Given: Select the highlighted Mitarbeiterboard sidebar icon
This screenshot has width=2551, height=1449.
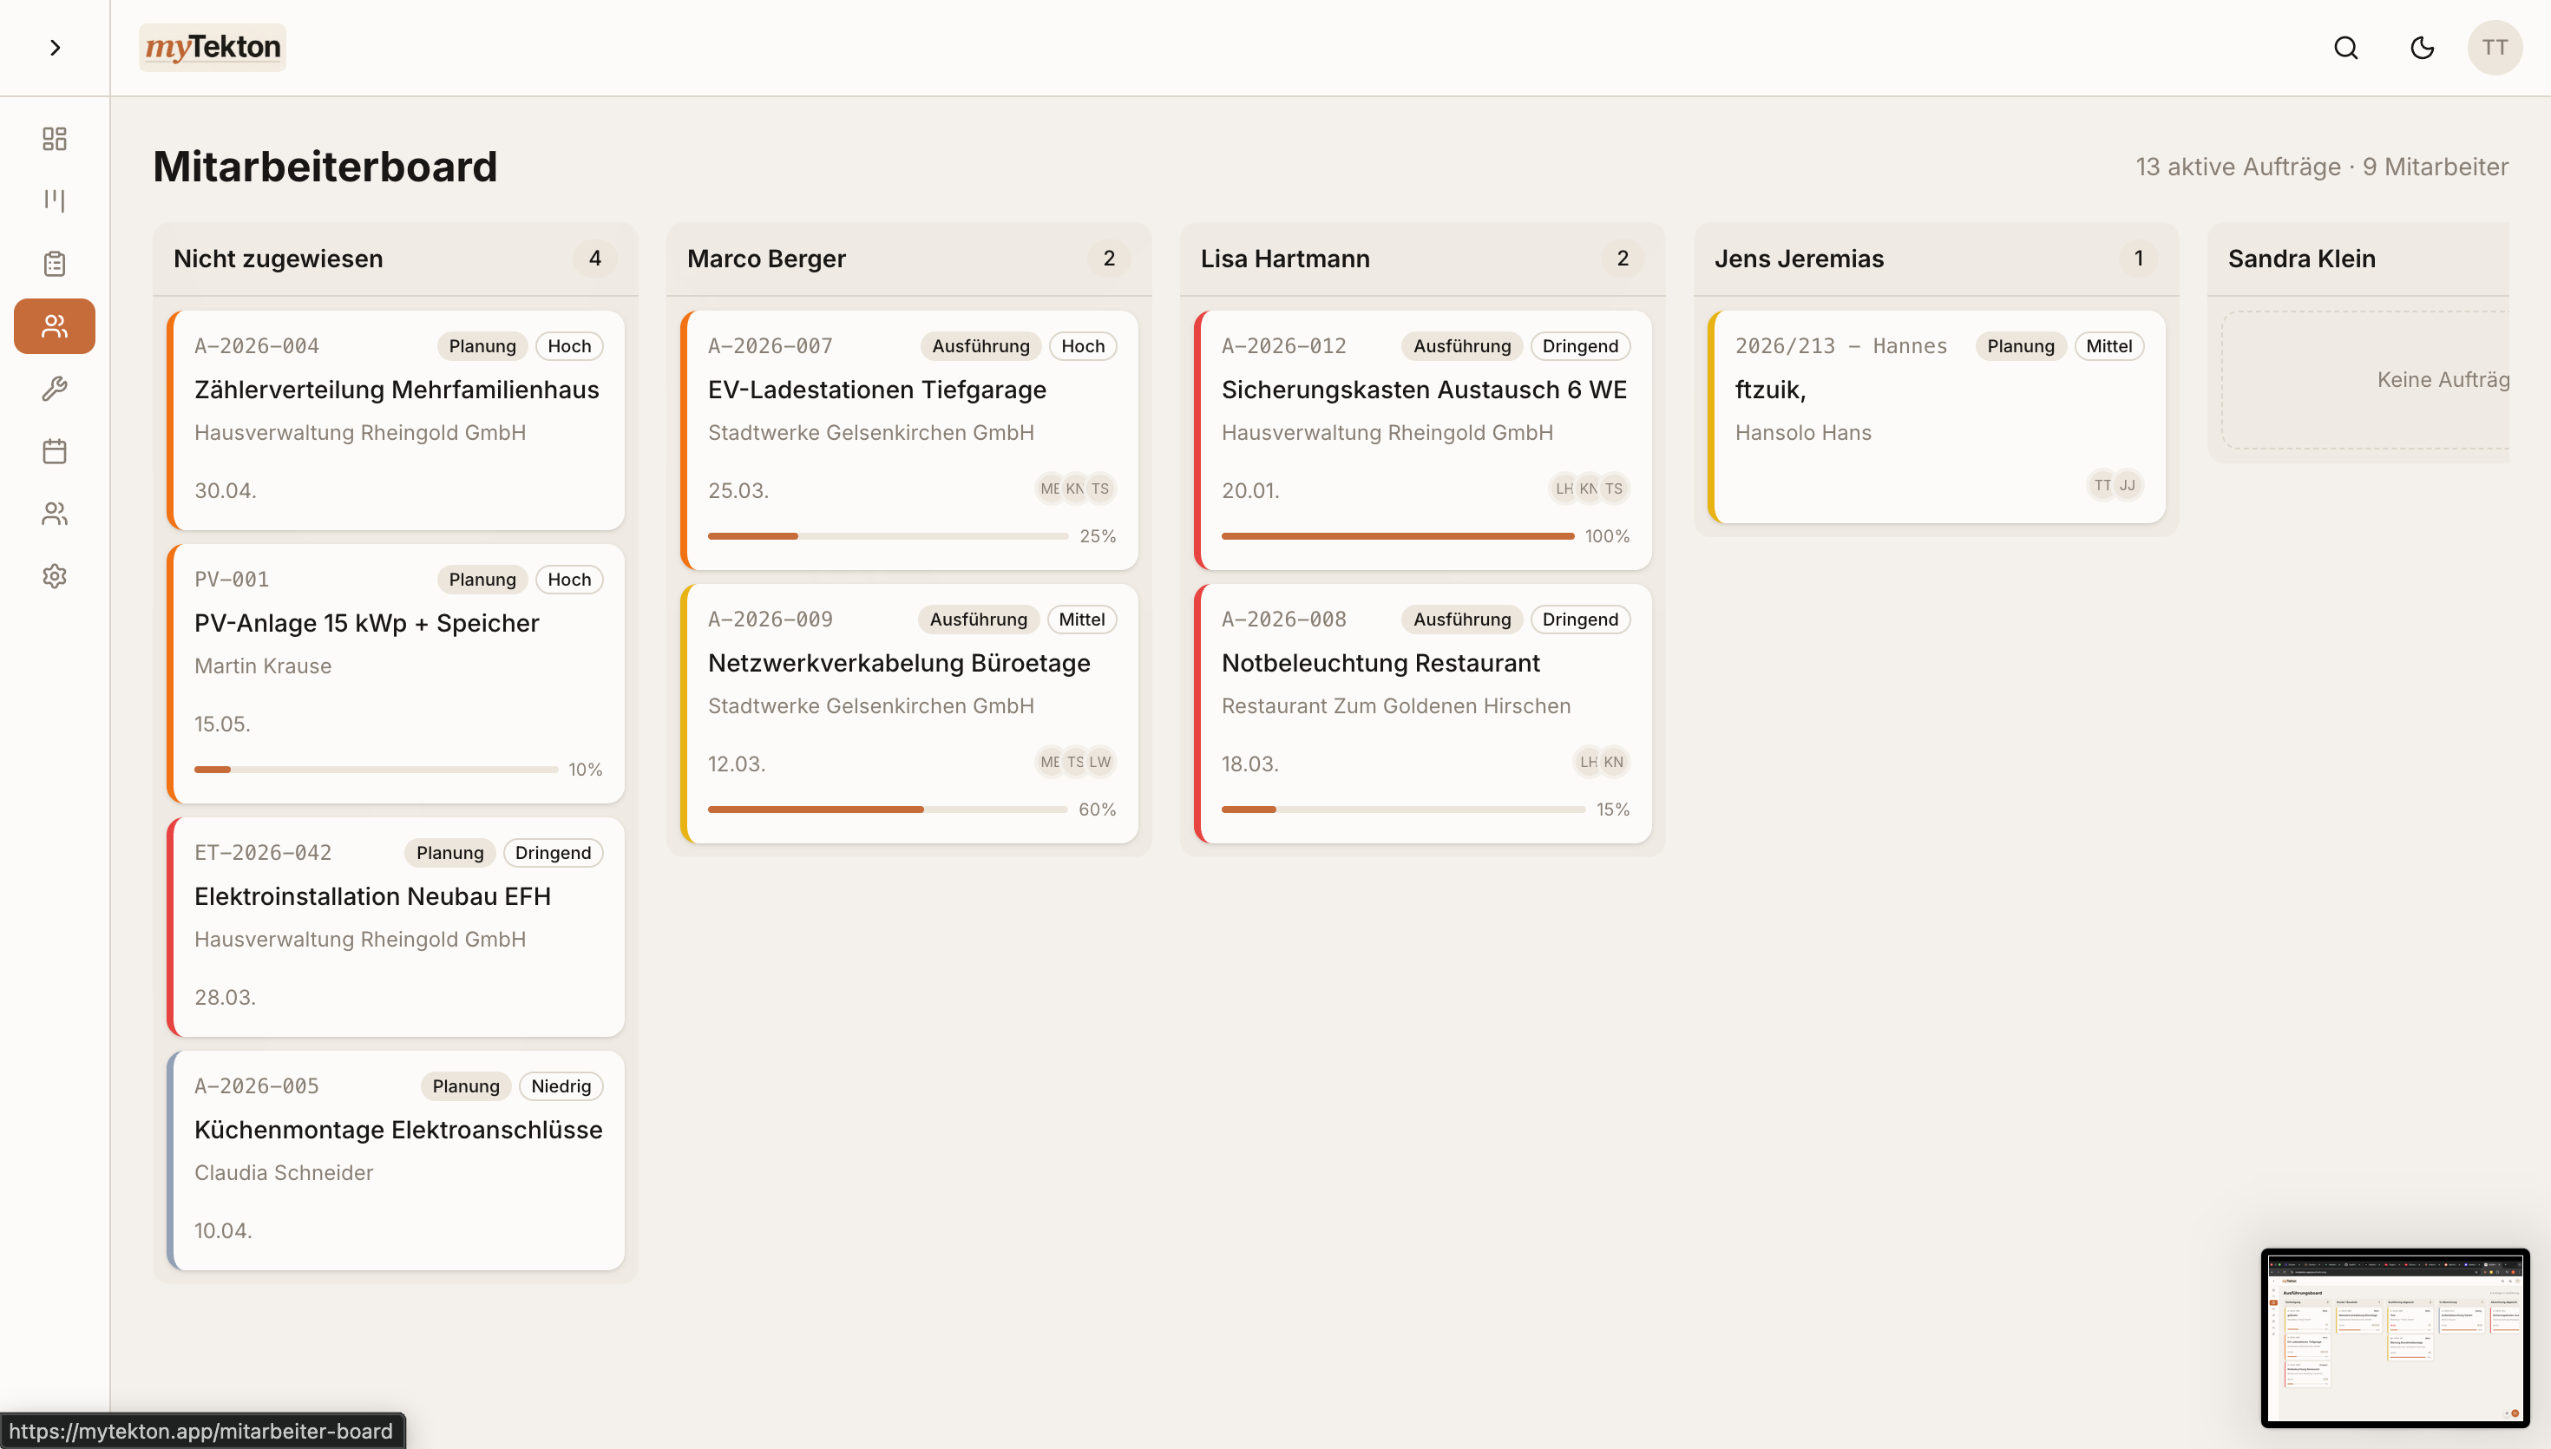Looking at the screenshot, I should click(x=55, y=326).
